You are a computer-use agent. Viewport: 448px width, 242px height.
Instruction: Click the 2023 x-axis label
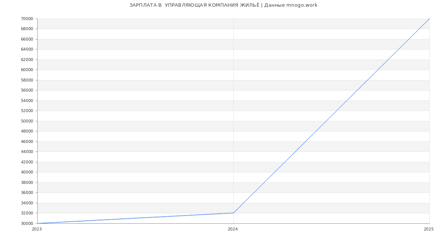coord(37,229)
